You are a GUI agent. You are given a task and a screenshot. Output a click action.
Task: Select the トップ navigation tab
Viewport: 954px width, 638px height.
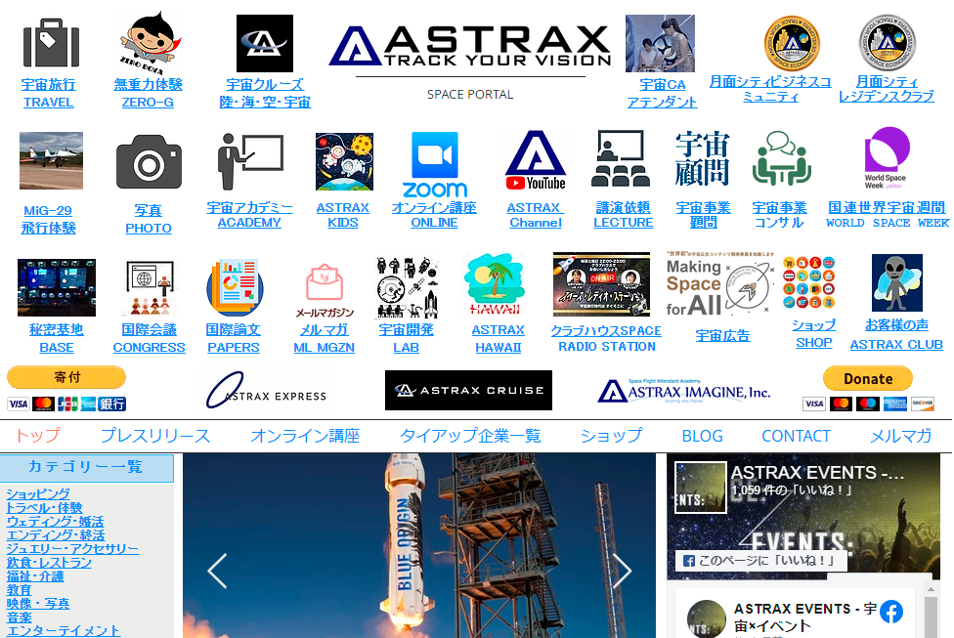pyautogui.click(x=37, y=436)
